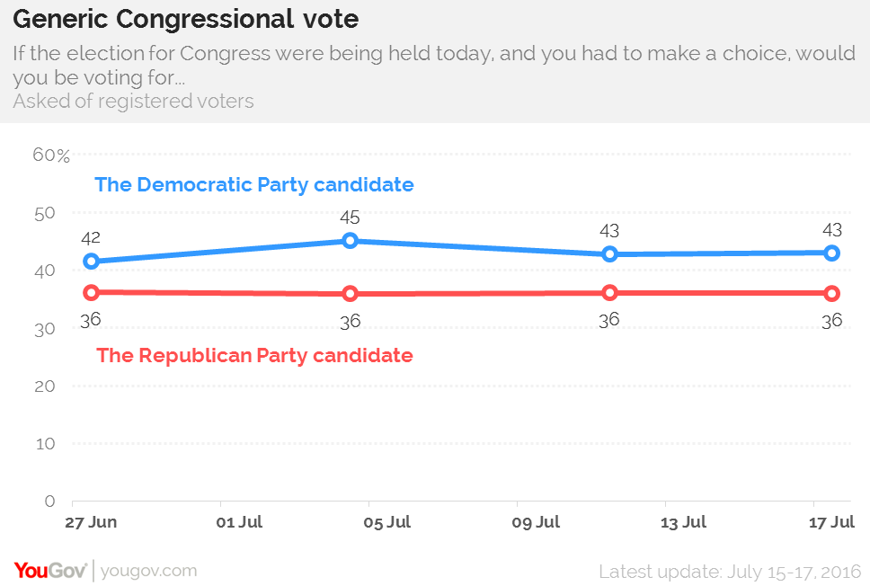
Task: Click the Democratic data point at 45
Action: 350,240
